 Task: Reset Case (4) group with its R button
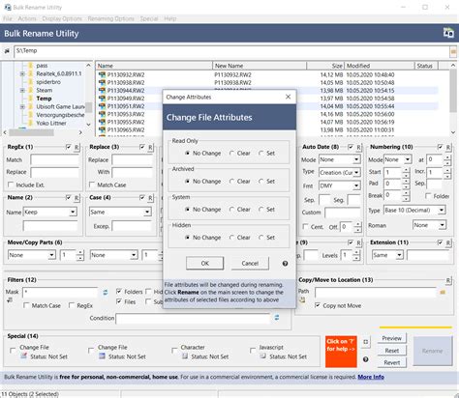point(150,198)
